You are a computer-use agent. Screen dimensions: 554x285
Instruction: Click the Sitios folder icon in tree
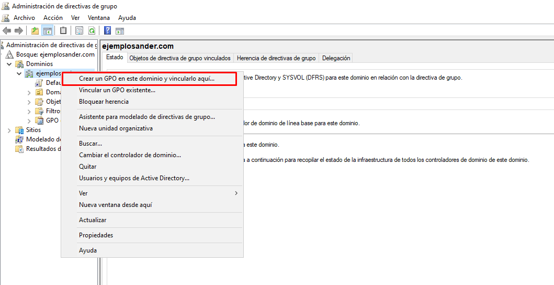pos(20,130)
